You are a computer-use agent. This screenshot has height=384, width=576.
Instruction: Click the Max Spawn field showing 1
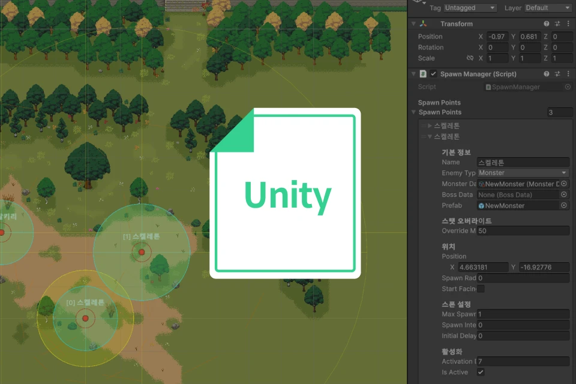(523, 314)
